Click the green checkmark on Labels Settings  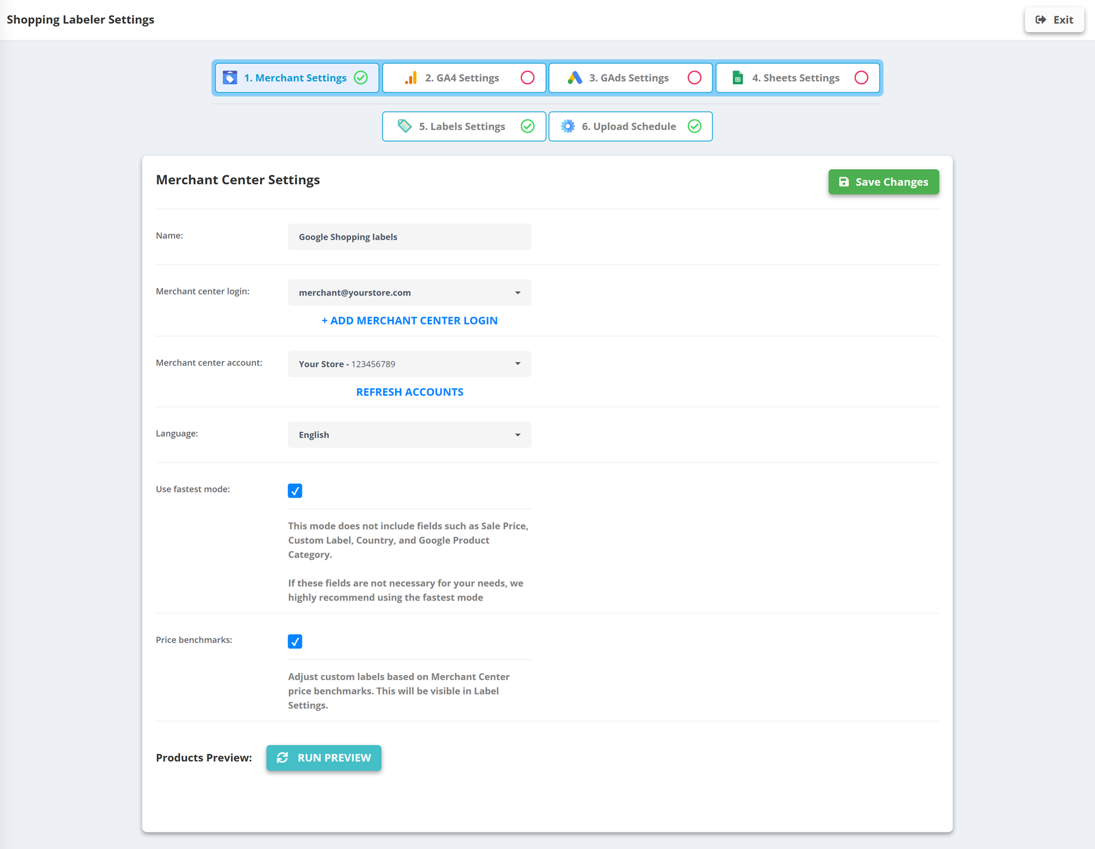click(x=528, y=126)
